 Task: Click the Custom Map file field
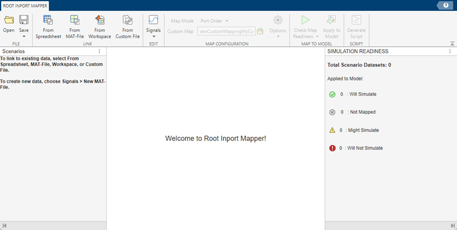click(x=226, y=31)
